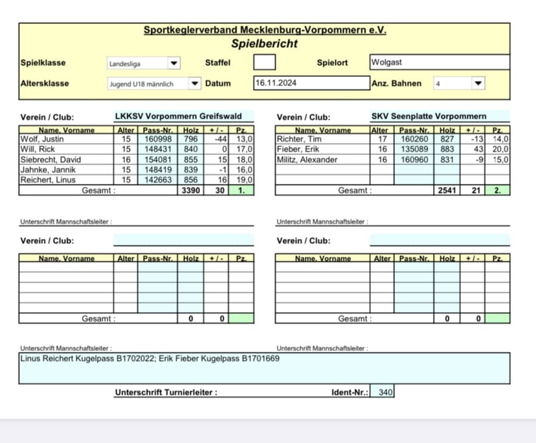Click the Ident-Nr. field showing 340
The height and width of the screenshot is (443, 536).
coord(382,392)
